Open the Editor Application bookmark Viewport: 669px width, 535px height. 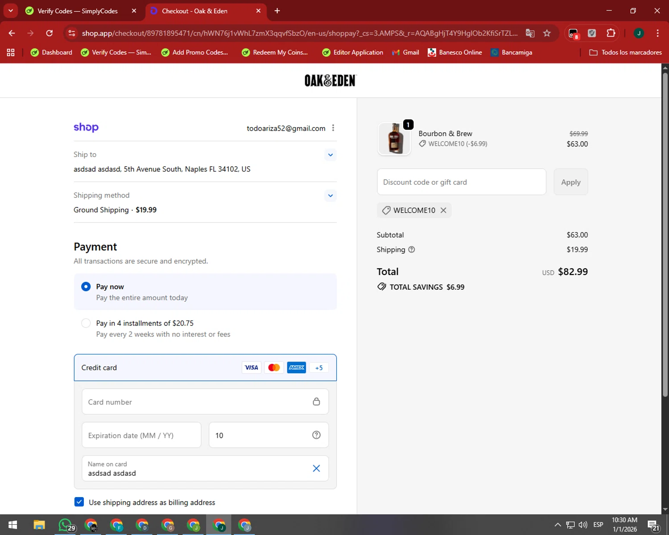tap(353, 53)
